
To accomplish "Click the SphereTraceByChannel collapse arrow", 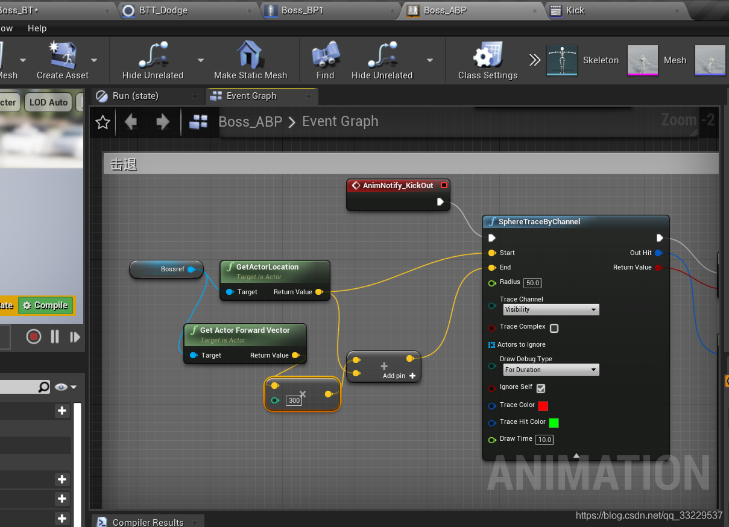I will 576,456.
